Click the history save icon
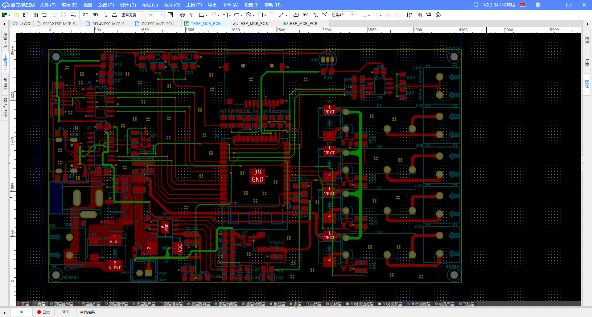592x317 pixels. 35,15
